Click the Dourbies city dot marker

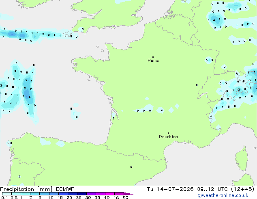point(168,133)
